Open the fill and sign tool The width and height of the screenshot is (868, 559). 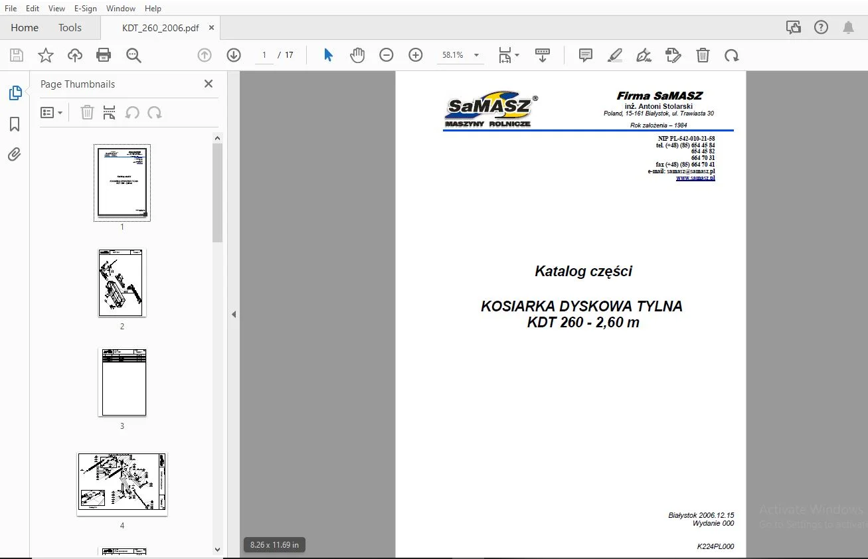(x=673, y=55)
